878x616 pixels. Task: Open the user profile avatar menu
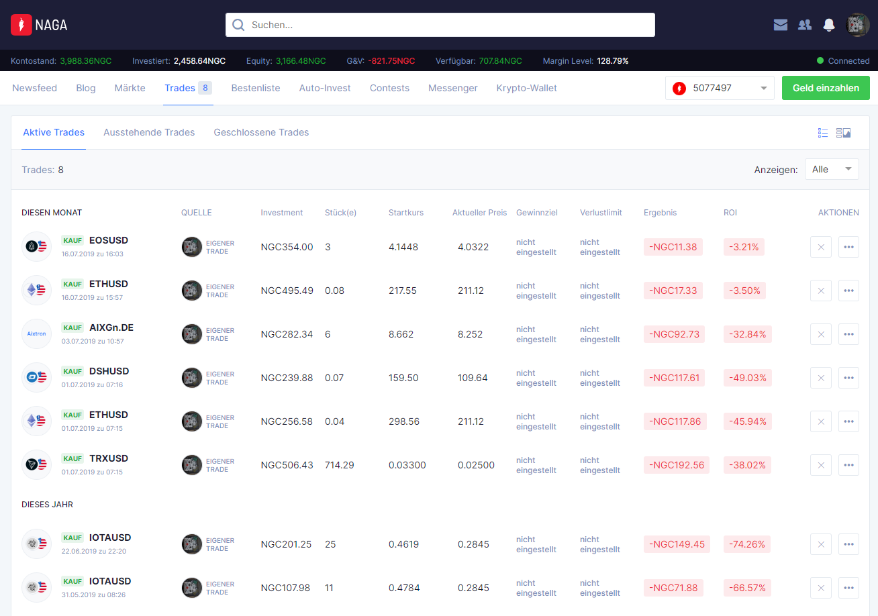point(858,25)
